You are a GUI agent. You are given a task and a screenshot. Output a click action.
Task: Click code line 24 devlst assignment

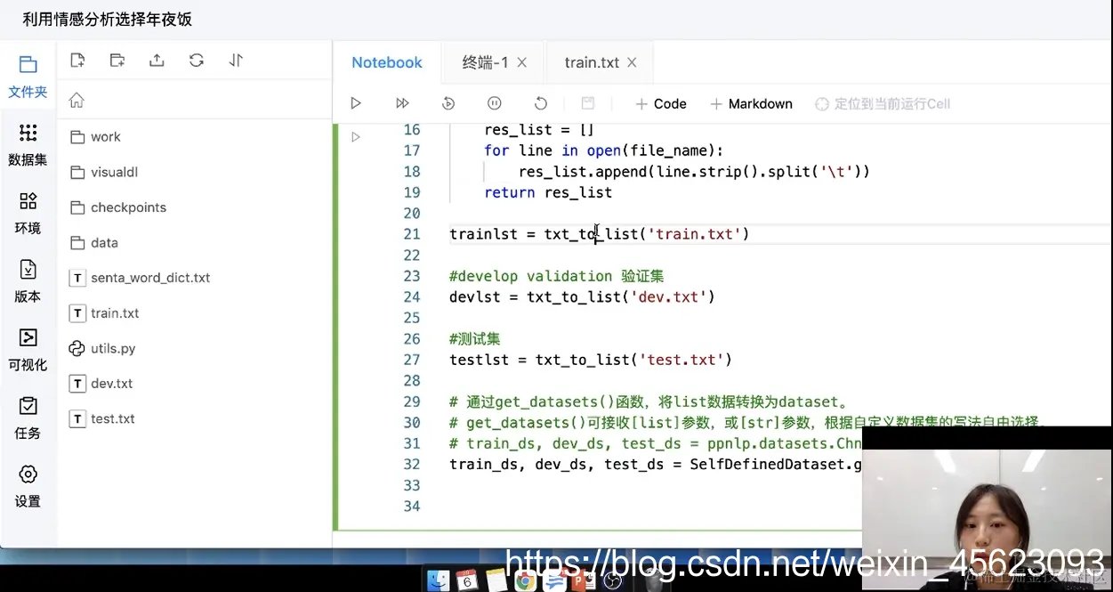click(x=582, y=296)
